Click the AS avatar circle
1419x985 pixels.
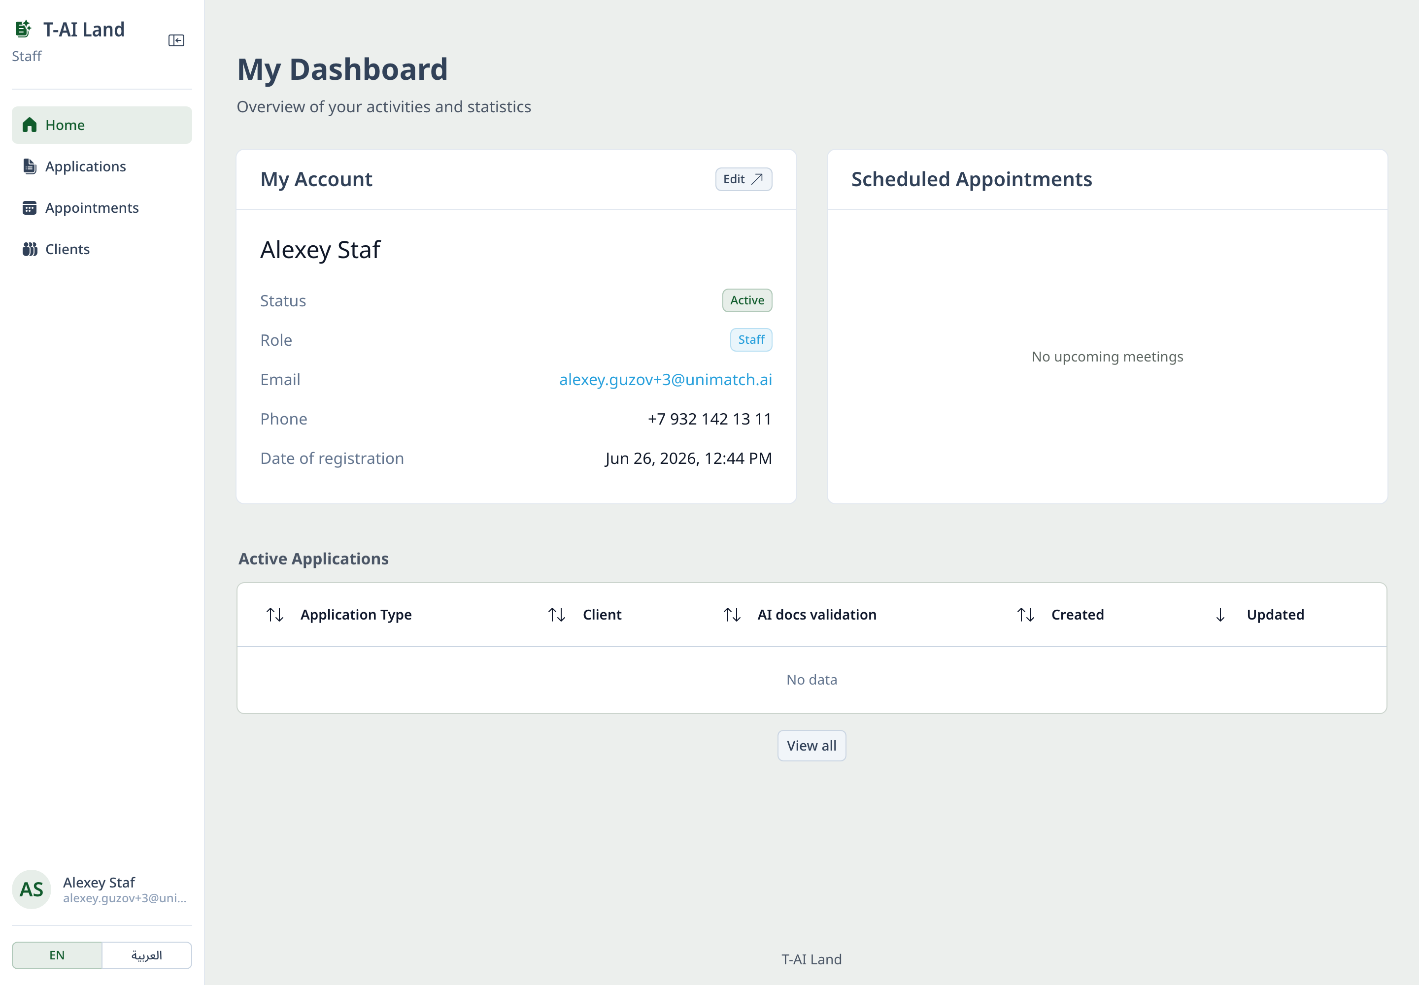(x=32, y=889)
